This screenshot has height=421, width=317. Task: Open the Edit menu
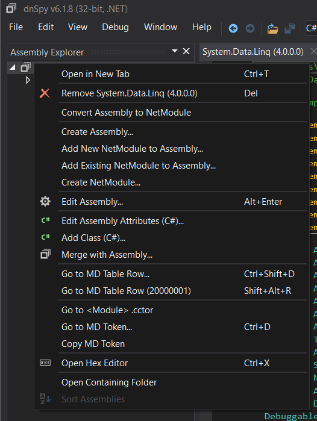(46, 27)
